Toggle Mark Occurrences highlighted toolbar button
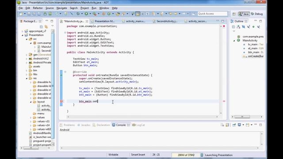Viewport: 283px width, 159px height. [138, 14]
